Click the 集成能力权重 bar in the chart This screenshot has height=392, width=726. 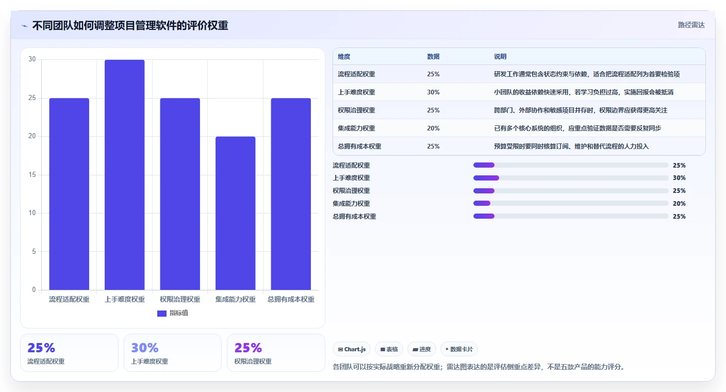pos(235,213)
